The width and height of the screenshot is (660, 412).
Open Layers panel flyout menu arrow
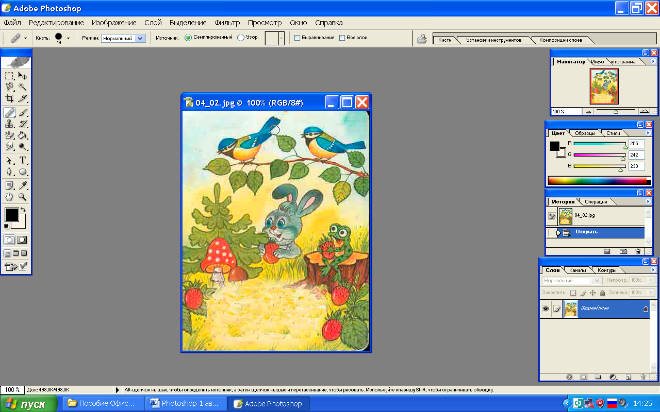pyautogui.click(x=653, y=270)
